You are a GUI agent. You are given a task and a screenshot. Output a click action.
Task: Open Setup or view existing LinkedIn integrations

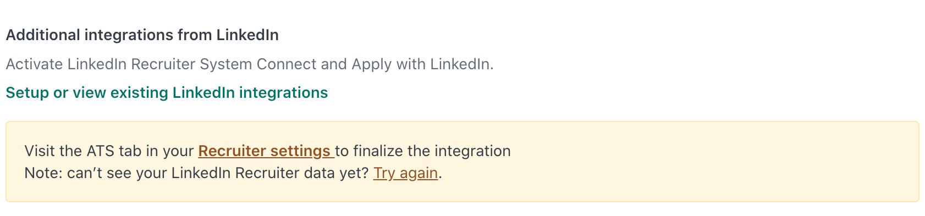[x=167, y=93]
